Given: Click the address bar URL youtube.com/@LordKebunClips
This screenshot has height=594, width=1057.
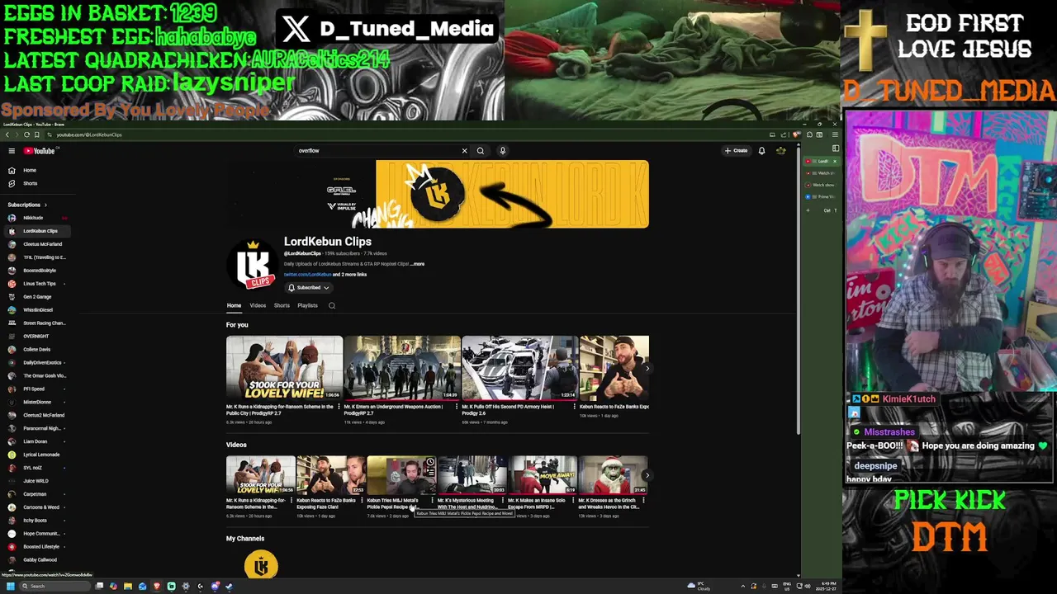Looking at the screenshot, I should [89, 134].
